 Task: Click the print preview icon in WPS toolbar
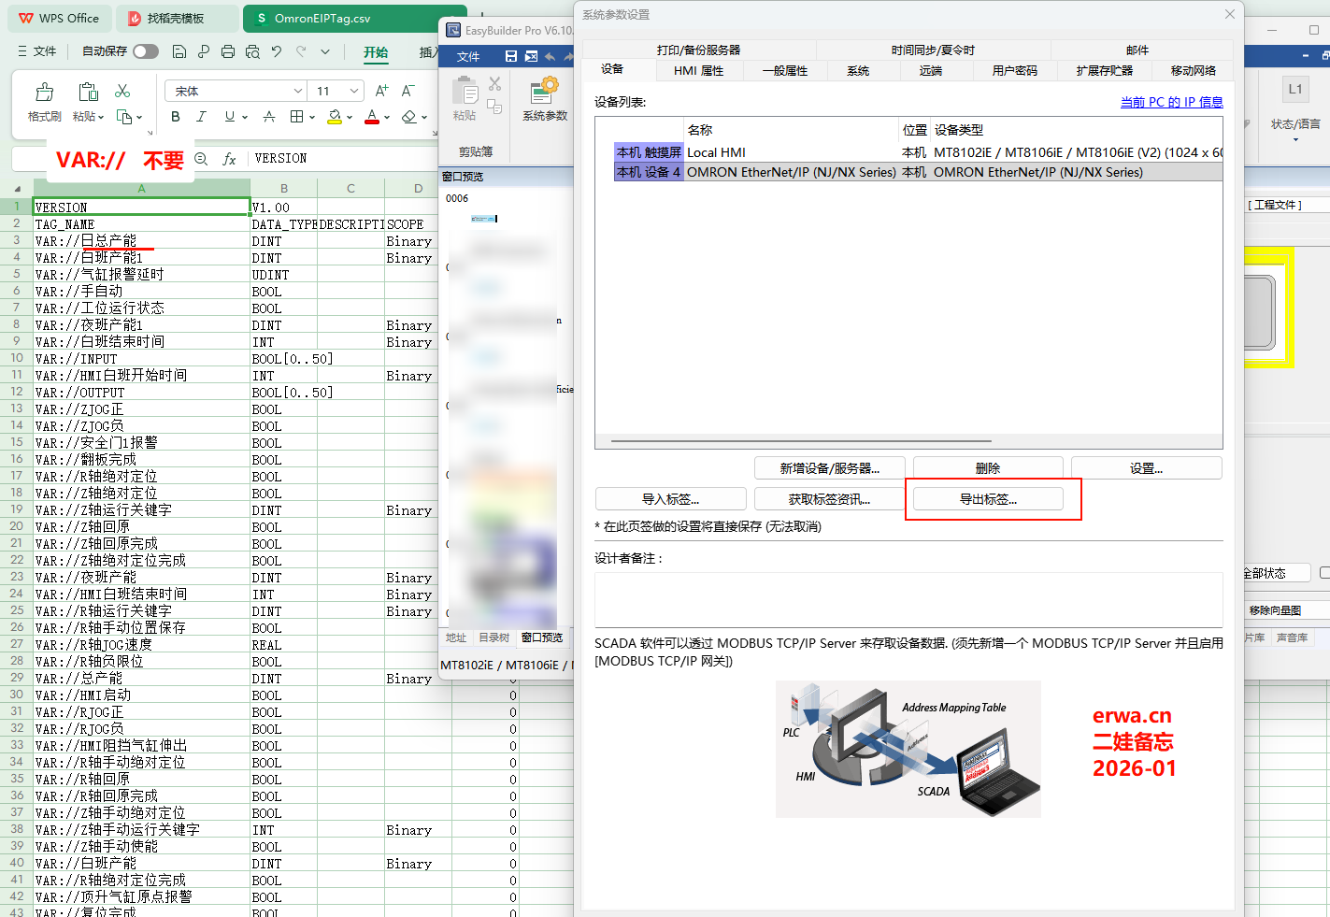coord(252,51)
